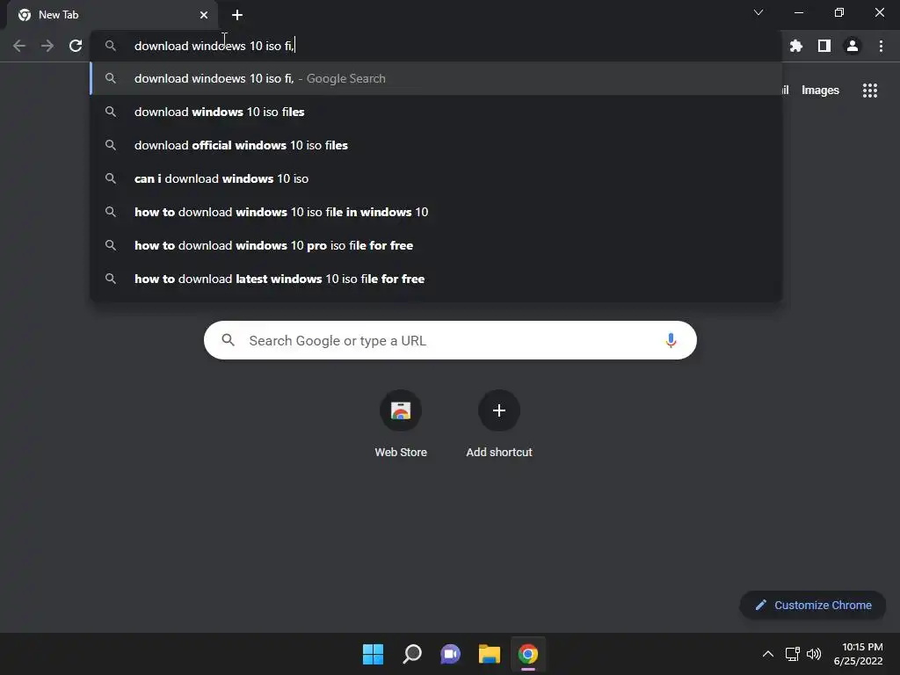Screen dimensions: 900x675
Task: Open the Chrome profile avatar
Action: (x=853, y=46)
